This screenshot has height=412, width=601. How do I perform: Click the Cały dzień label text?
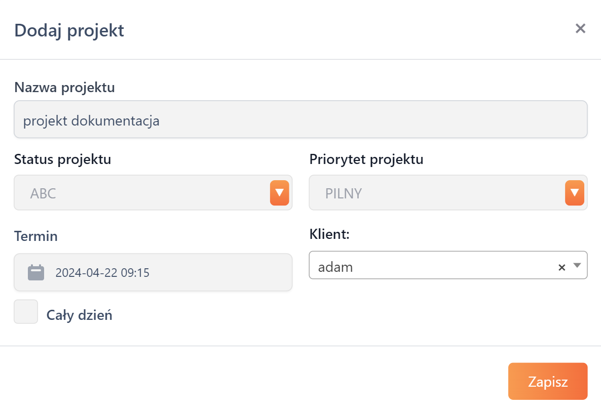(80, 315)
